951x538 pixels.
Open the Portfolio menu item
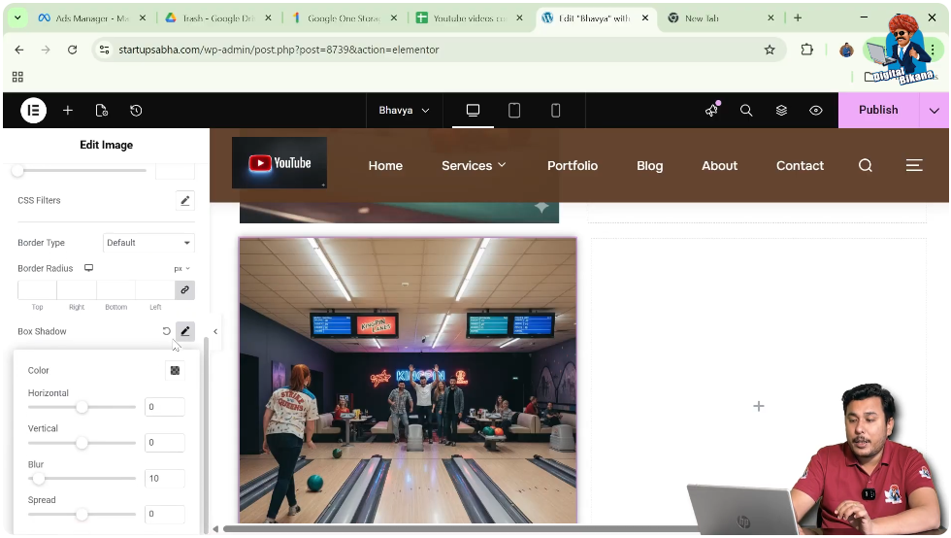[572, 166]
